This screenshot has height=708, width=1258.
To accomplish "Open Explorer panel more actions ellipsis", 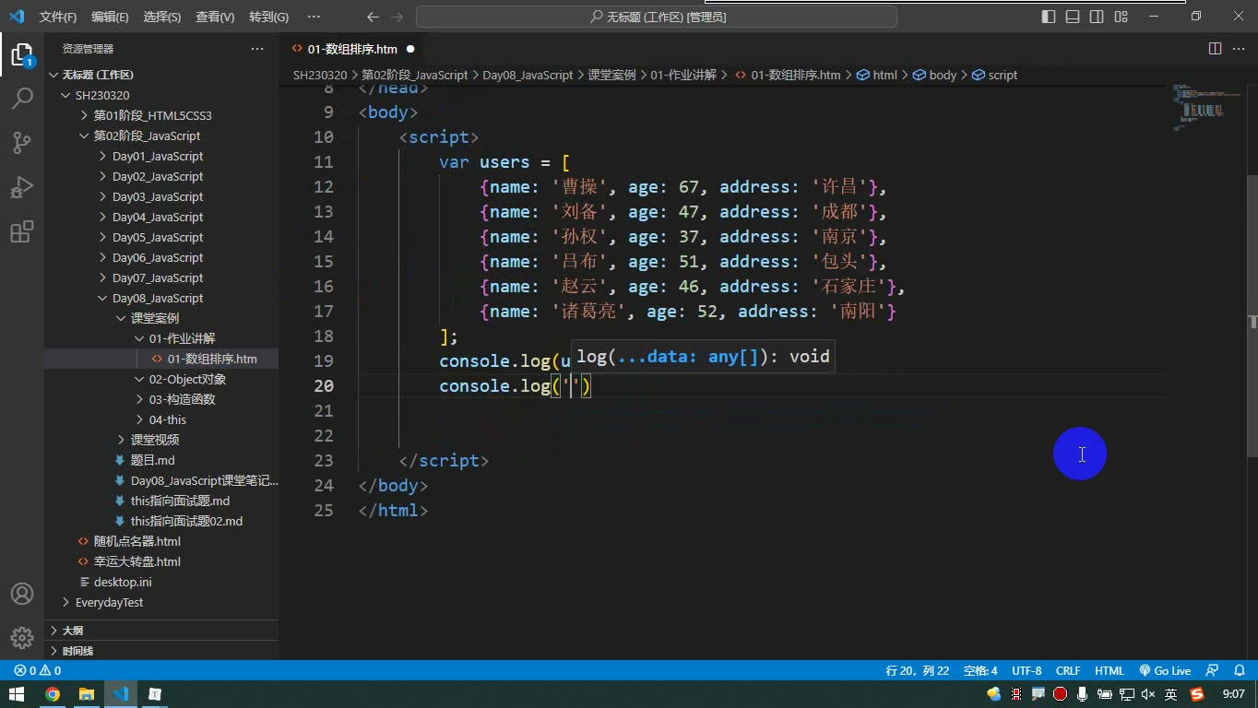I will point(257,49).
